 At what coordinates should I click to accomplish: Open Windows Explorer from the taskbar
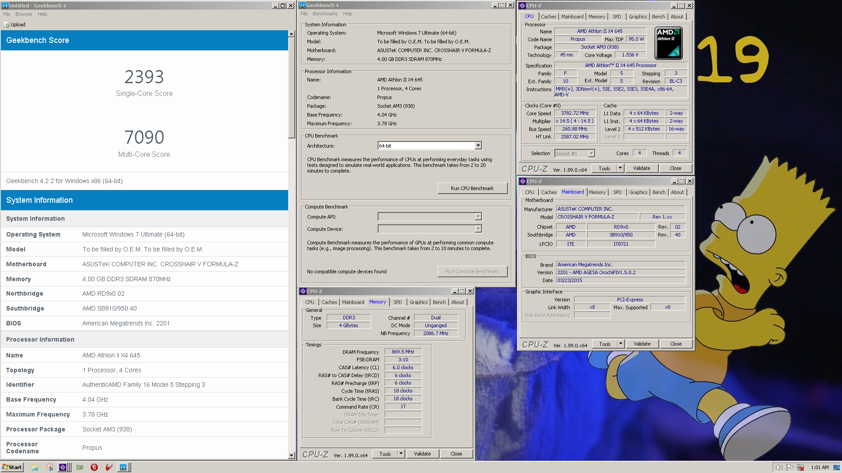point(35,467)
